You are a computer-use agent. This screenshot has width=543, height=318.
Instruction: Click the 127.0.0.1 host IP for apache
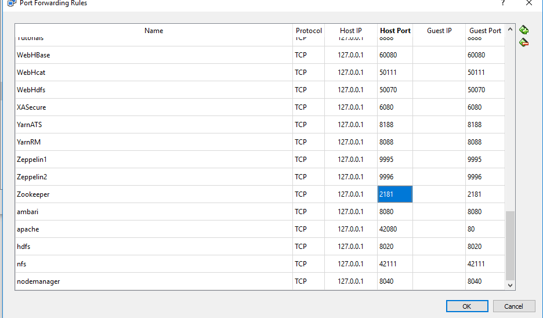tap(350, 229)
